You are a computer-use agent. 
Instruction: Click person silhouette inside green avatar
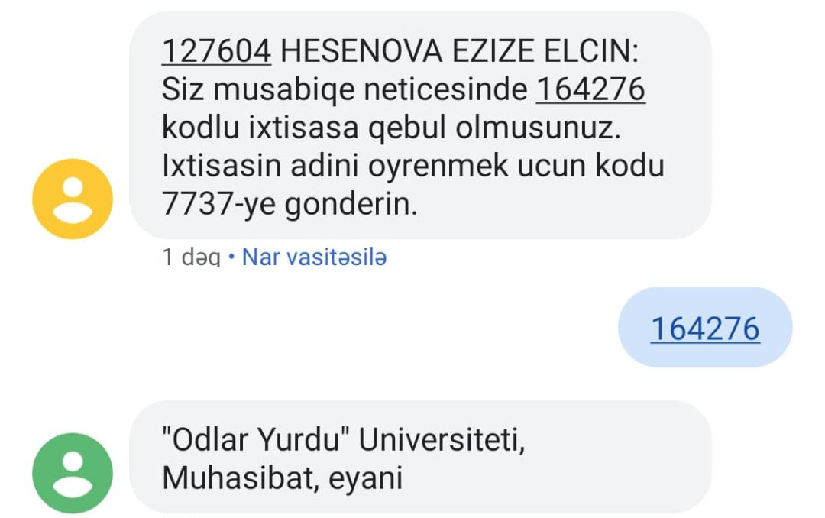pos(73,474)
